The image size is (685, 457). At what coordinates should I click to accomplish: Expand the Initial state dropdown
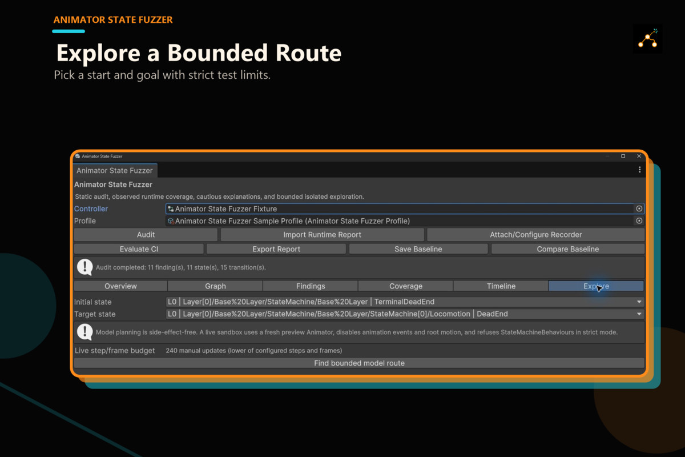point(405,302)
